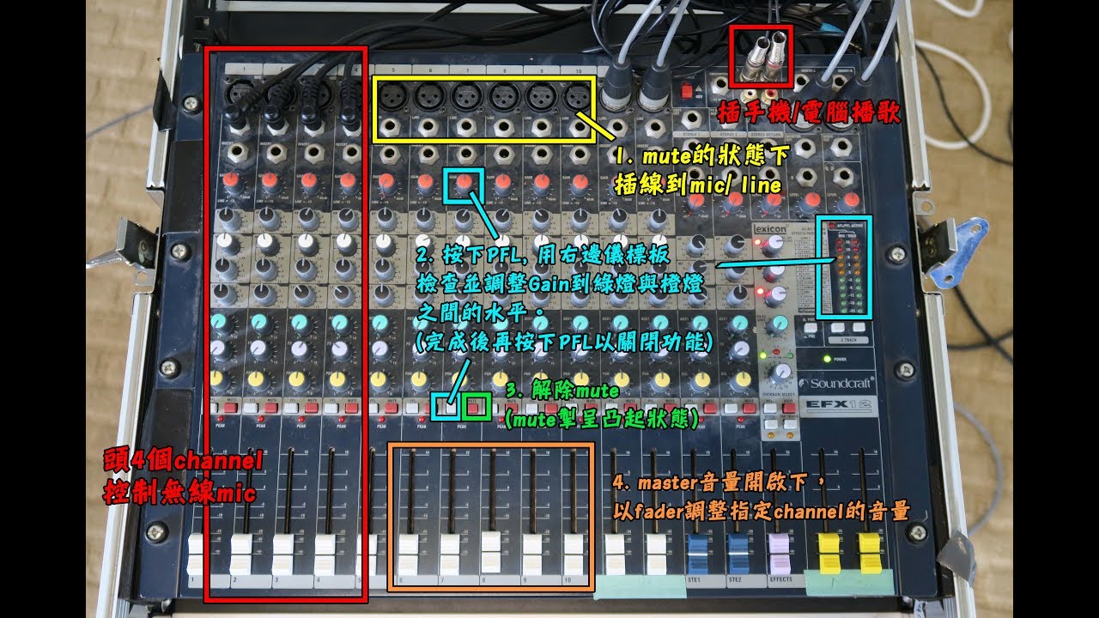Check the LED level meter panel
Viewport: 1099px width, 618px height.
(842, 270)
